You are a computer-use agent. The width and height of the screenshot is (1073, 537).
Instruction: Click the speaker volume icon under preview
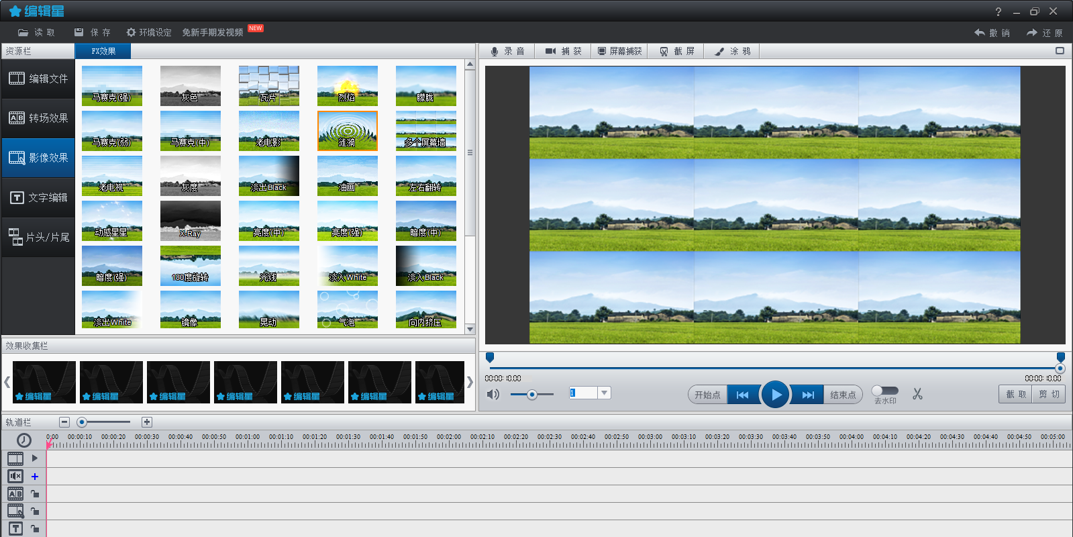(493, 394)
